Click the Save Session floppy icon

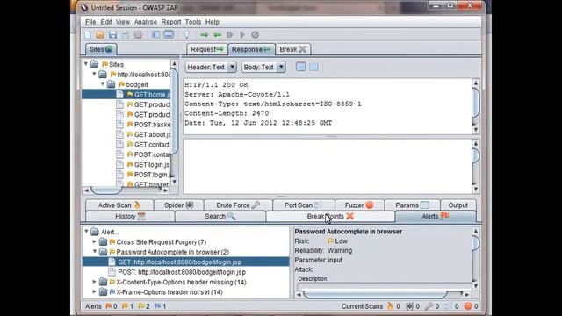point(113,35)
